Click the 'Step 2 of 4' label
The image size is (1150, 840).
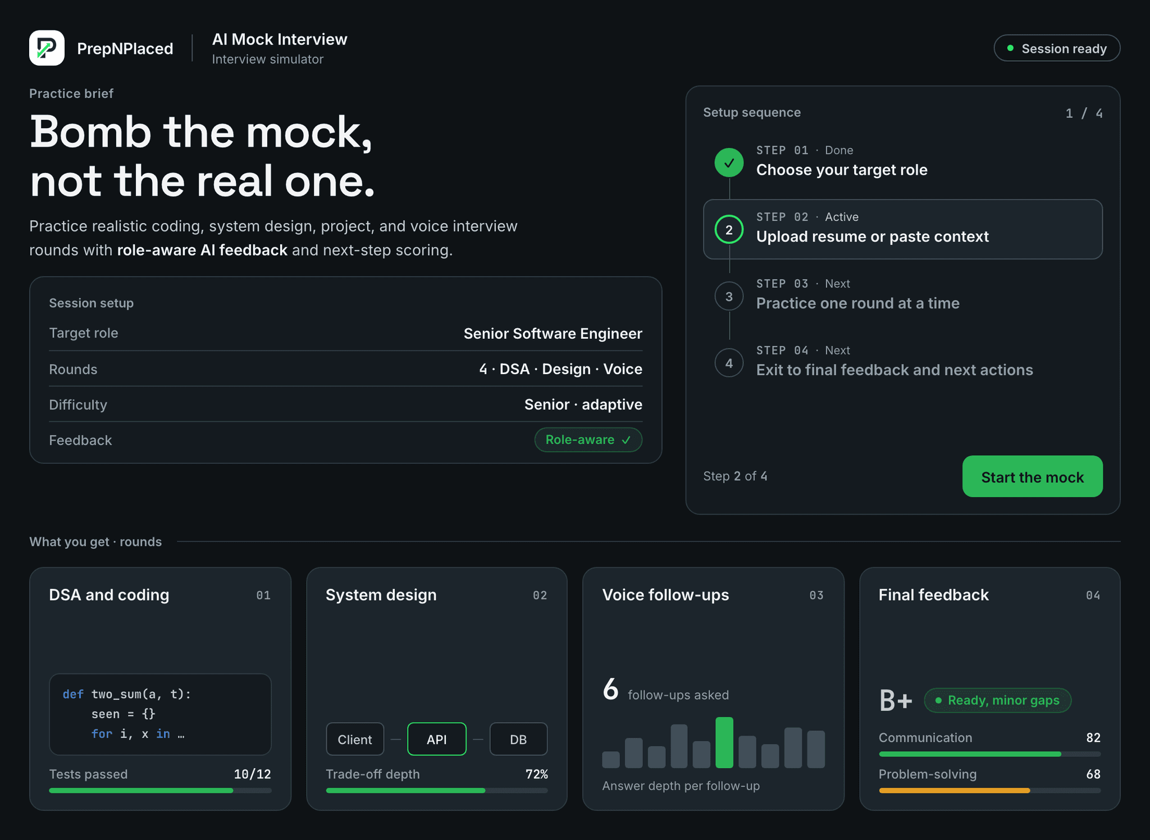pyautogui.click(x=735, y=476)
